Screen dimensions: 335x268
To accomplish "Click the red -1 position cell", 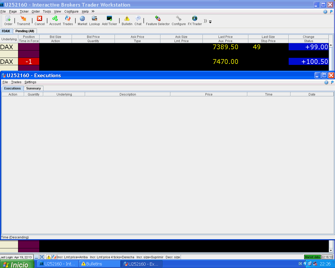I will [x=29, y=62].
